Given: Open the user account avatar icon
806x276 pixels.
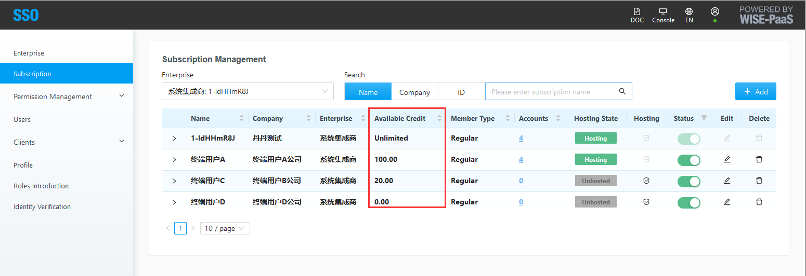Looking at the screenshot, I should pyautogui.click(x=715, y=11).
